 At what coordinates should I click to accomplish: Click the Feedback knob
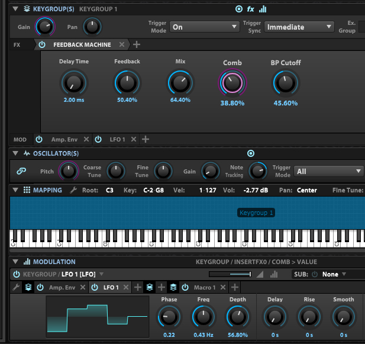pyautogui.click(x=127, y=83)
